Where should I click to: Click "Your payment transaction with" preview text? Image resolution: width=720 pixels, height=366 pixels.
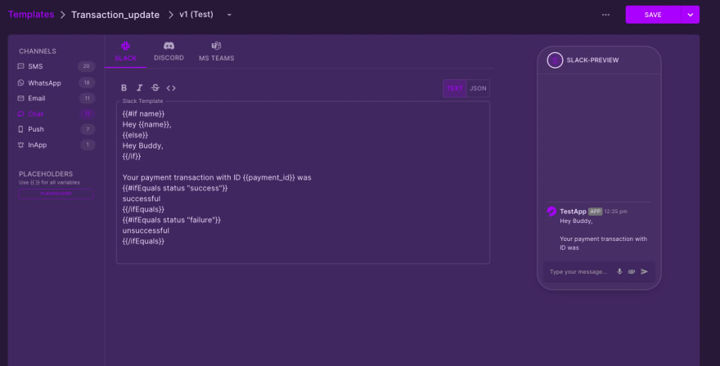(x=603, y=239)
